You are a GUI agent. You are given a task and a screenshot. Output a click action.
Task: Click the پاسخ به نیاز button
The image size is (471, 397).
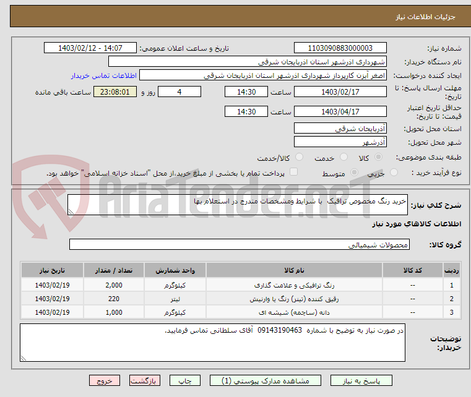pyautogui.click(x=361, y=380)
